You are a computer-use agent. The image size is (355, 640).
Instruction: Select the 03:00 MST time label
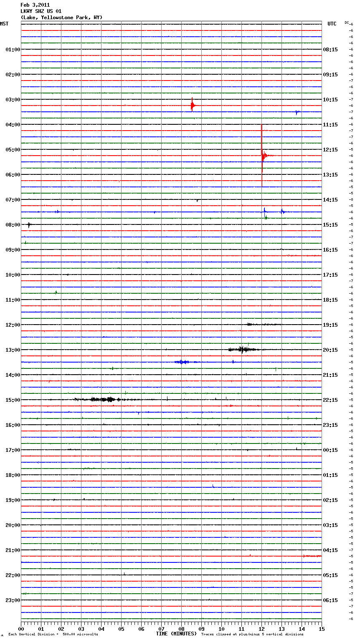point(13,100)
